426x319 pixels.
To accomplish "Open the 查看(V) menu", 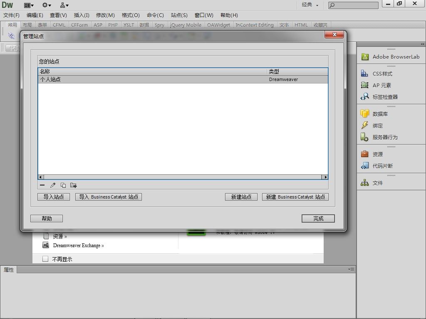I will click(58, 15).
